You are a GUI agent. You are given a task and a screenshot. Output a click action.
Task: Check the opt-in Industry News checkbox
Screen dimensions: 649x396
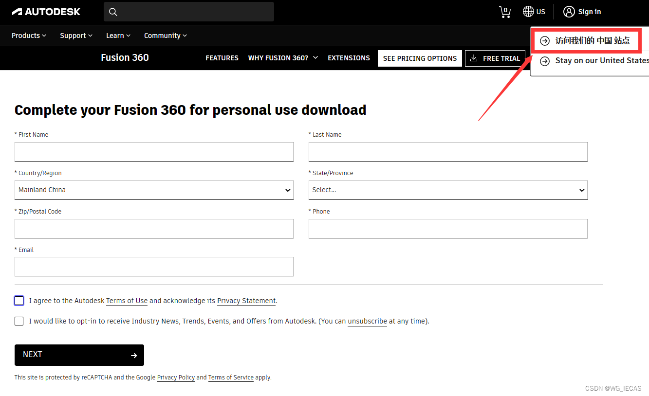click(19, 321)
